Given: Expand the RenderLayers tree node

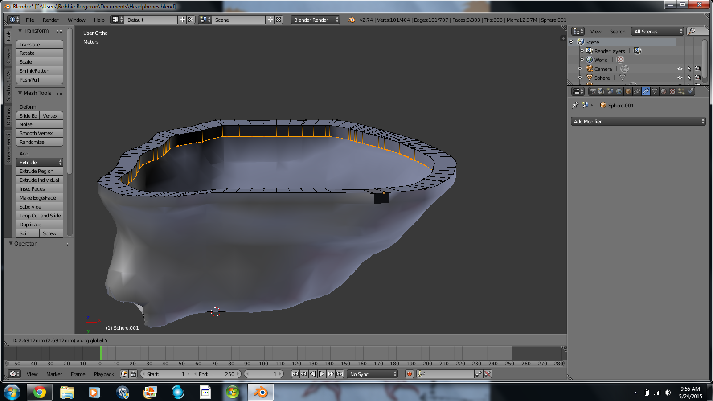Looking at the screenshot, I should tap(582, 51).
